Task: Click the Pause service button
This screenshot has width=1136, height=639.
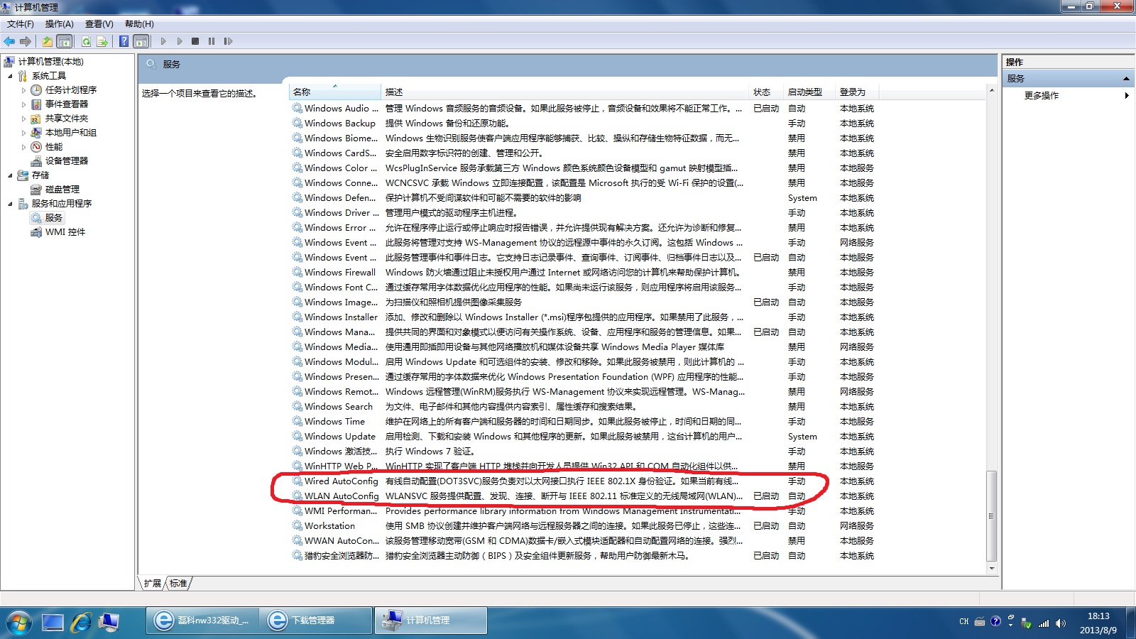Action: (212, 41)
